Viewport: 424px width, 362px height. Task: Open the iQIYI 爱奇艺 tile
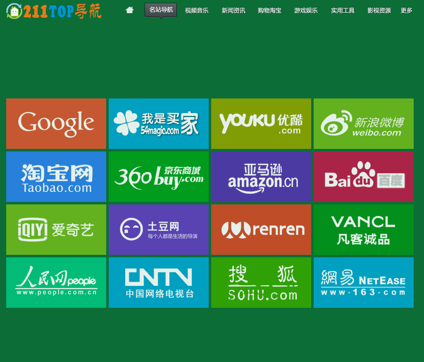[56, 230]
